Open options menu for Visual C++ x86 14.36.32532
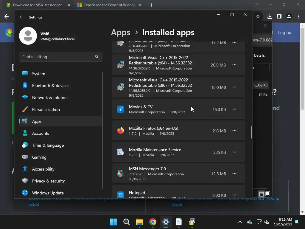 234,87
